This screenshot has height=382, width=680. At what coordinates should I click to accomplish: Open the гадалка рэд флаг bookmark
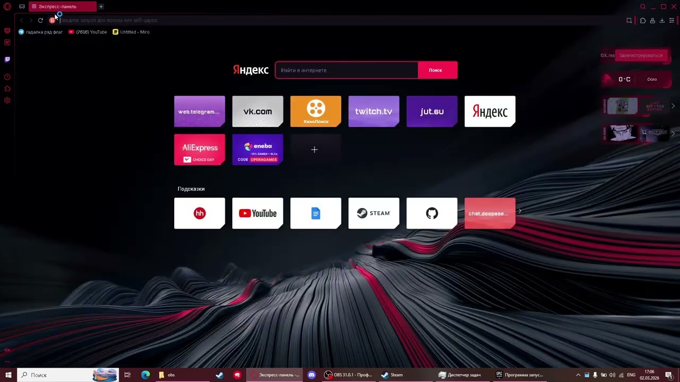click(x=40, y=32)
